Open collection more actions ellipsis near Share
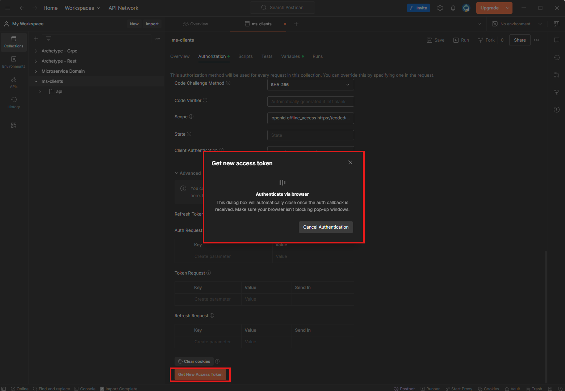The height and width of the screenshot is (391, 565). pos(536,40)
